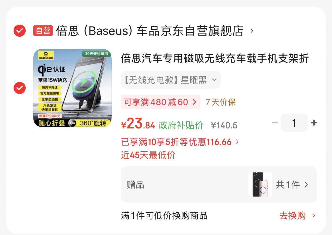
Task: Tap the 7天价保 price protection label
Action: tap(221, 102)
